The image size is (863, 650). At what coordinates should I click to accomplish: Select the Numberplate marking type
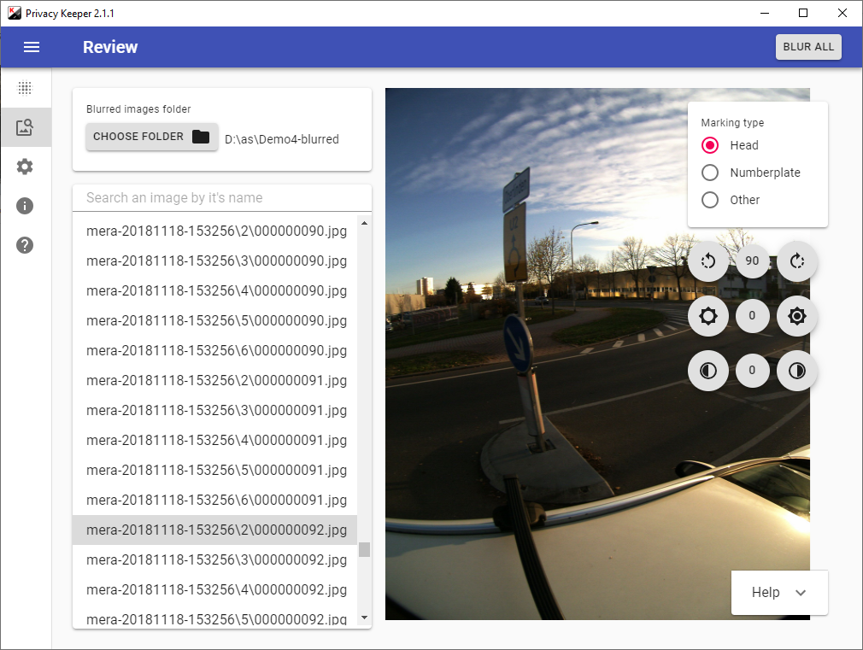(710, 173)
